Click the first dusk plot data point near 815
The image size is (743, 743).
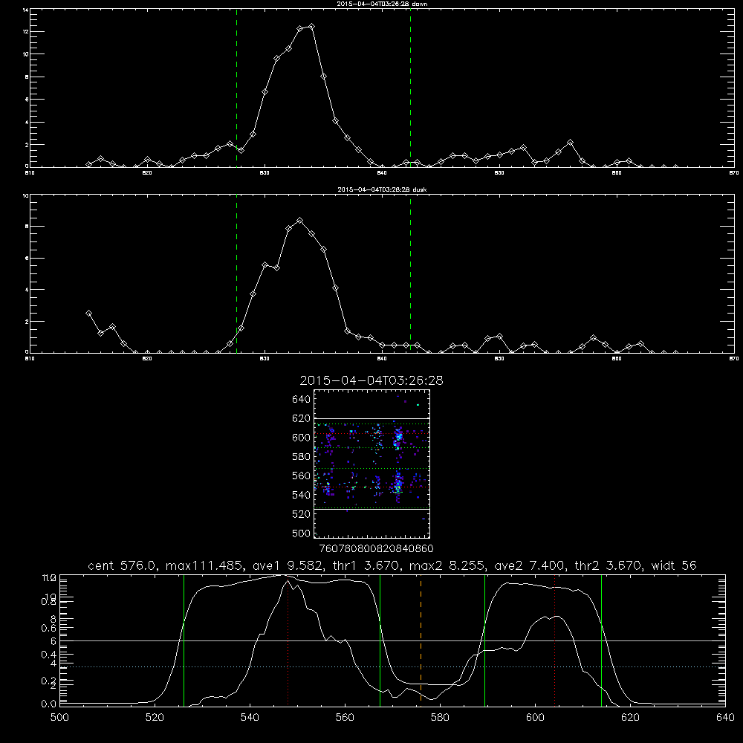click(88, 314)
